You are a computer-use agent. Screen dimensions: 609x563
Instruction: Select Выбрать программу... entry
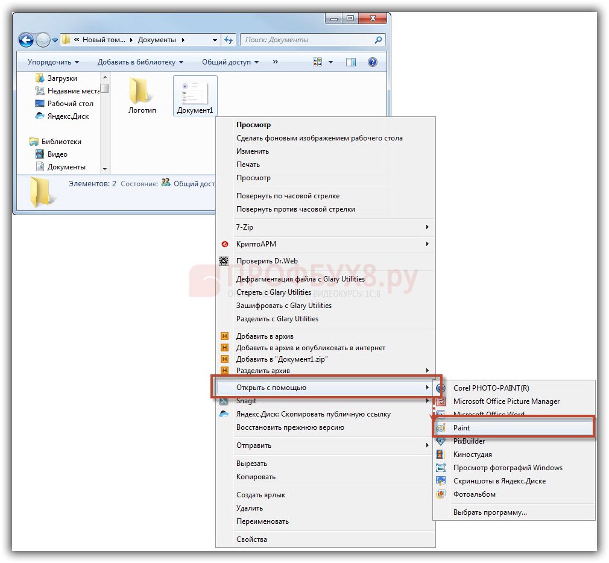(x=490, y=512)
